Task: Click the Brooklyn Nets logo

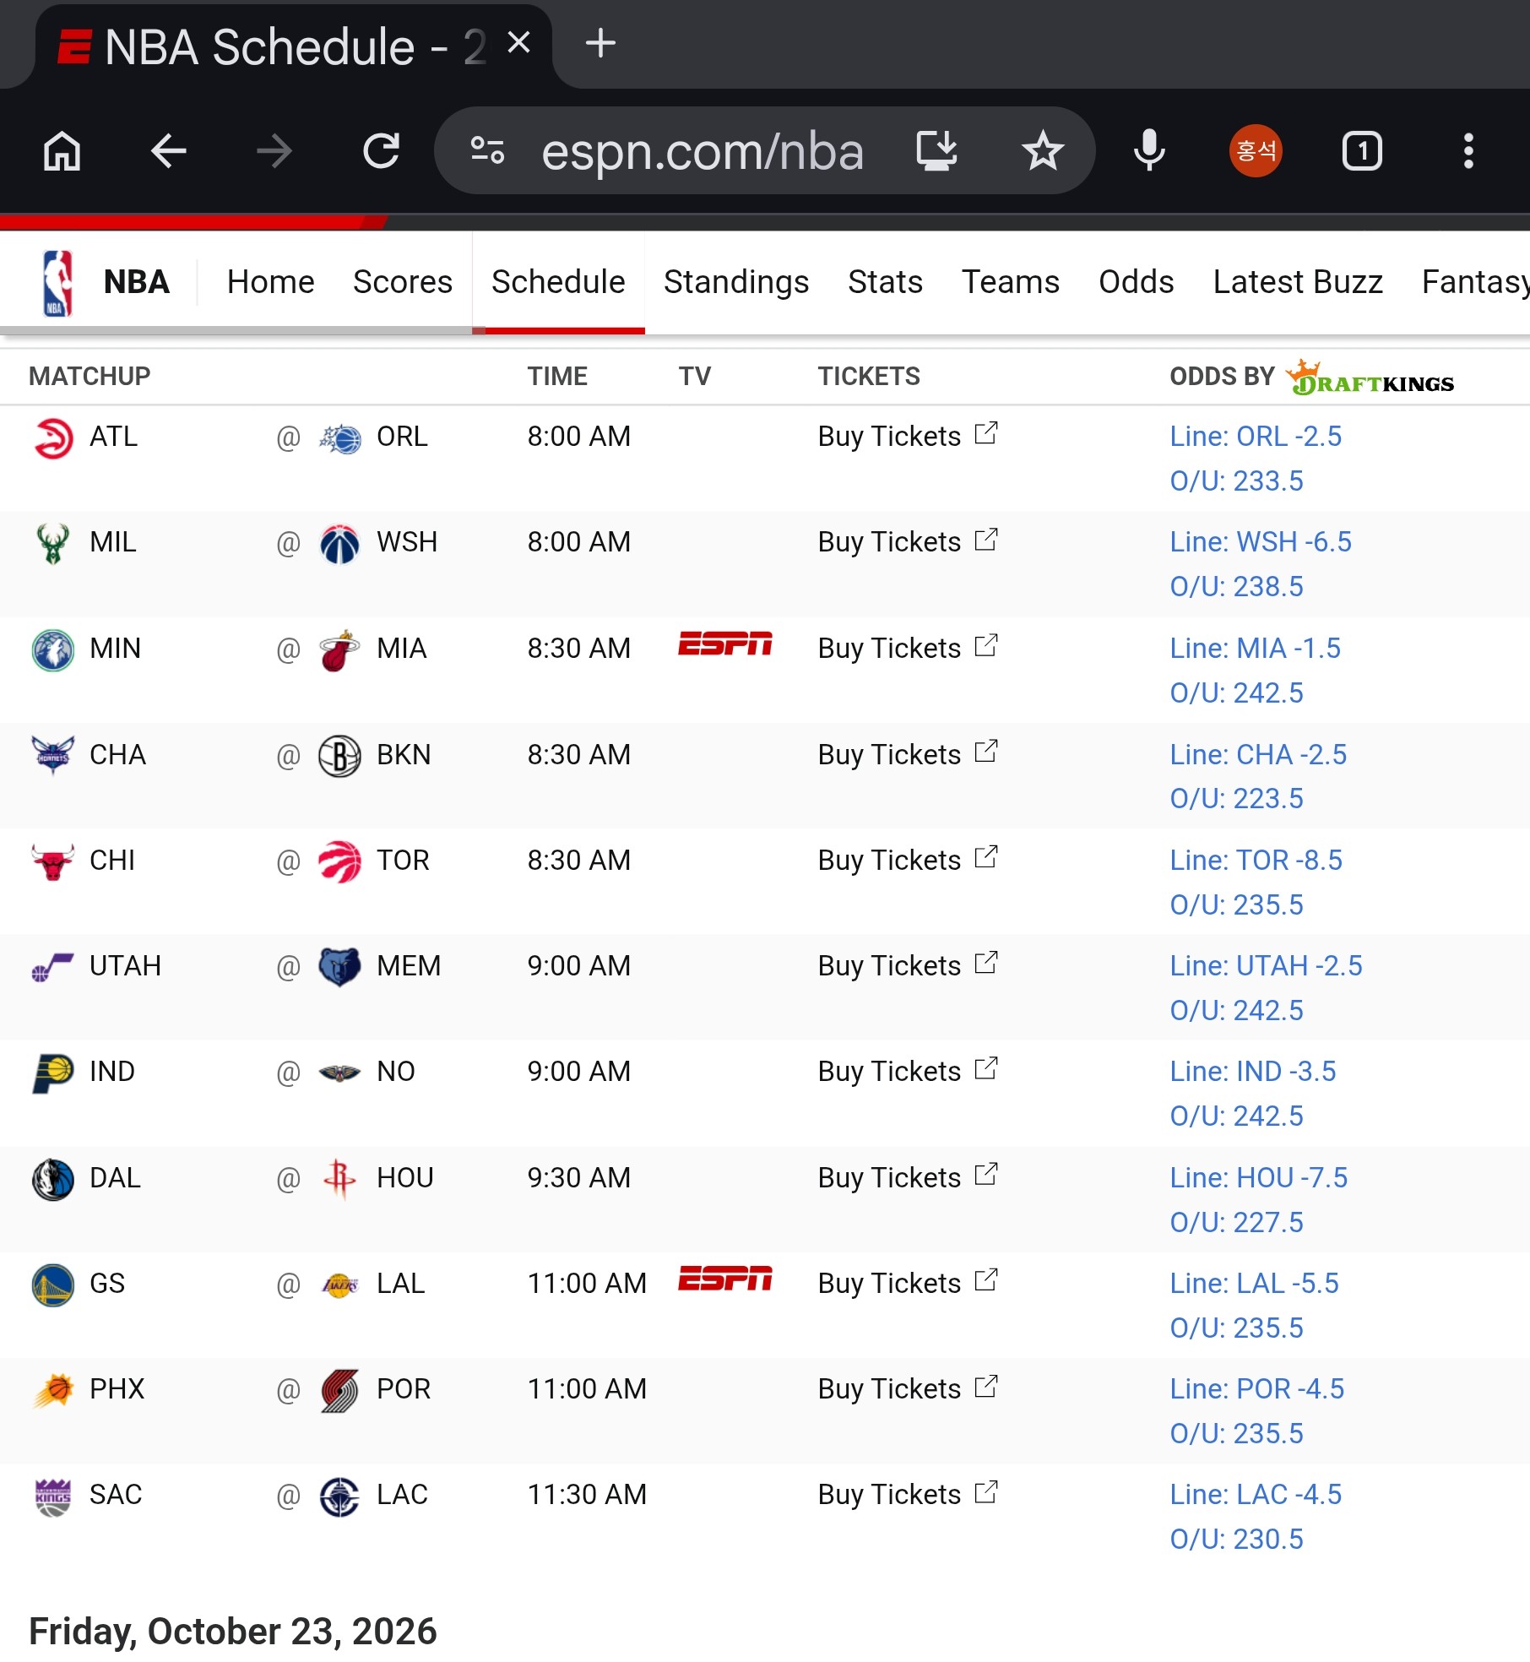Action: tap(339, 756)
